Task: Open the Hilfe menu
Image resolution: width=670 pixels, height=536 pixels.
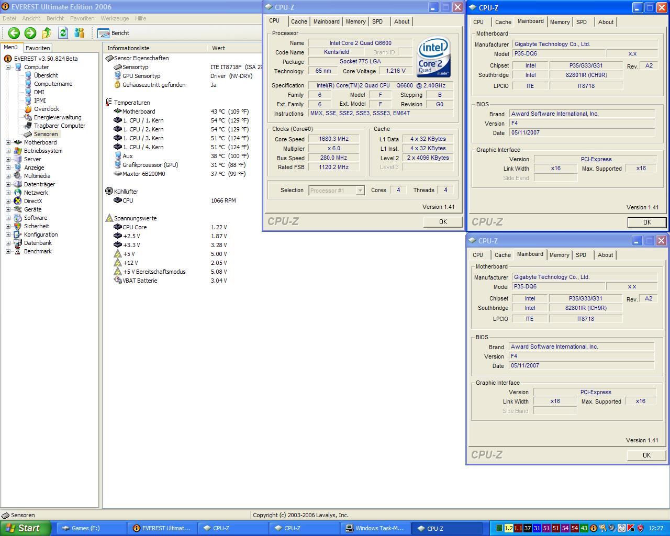Action: point(140,18)
